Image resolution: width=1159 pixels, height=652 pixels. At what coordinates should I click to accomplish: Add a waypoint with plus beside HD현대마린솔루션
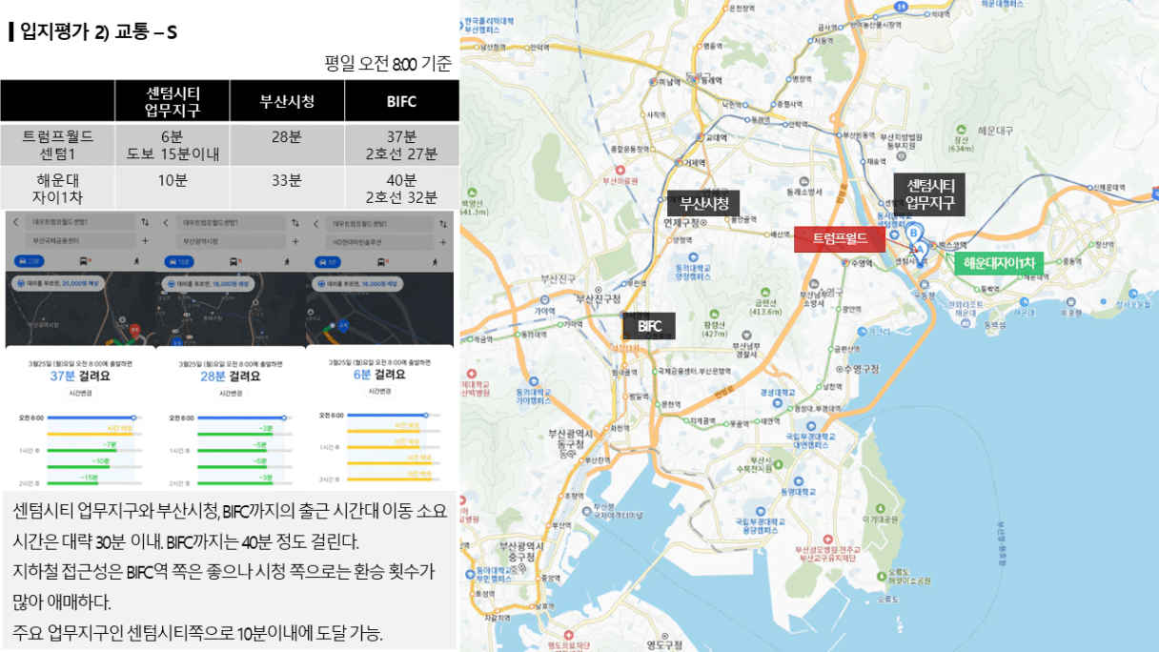tap(443, 242)
